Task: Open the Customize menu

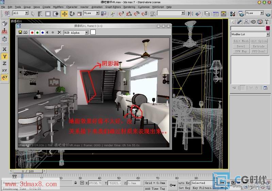Action: pyautogui.click(x=143, y=7)
